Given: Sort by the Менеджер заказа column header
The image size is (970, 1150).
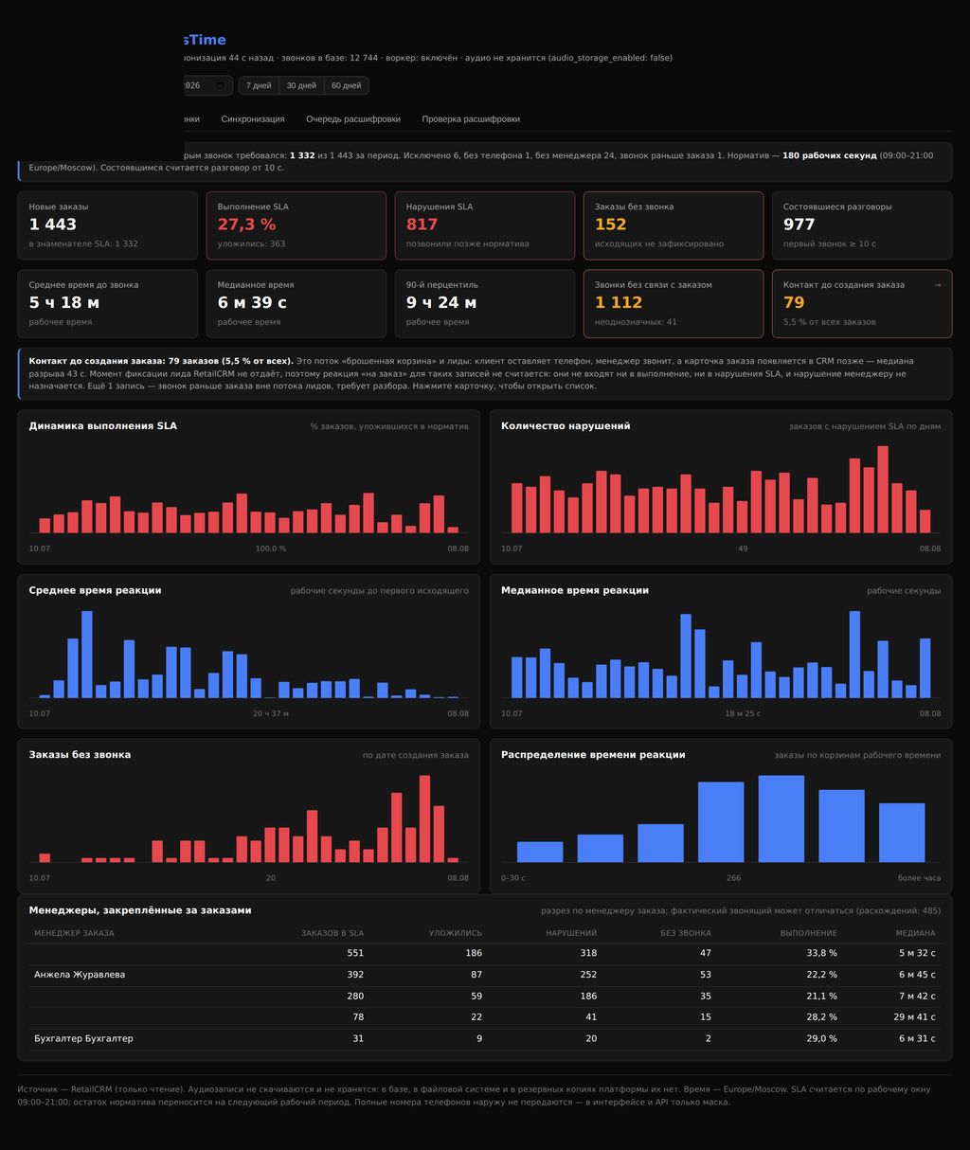Looking at the screenshot, I should [74, 933].
